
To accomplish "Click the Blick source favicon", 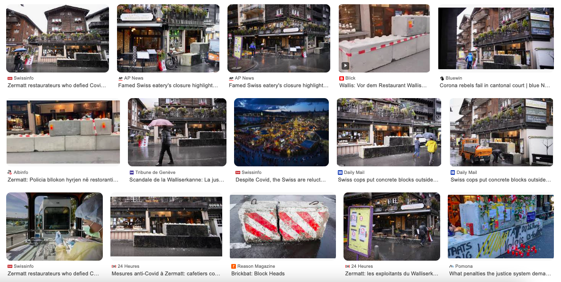I will click(x=341, y=78).
